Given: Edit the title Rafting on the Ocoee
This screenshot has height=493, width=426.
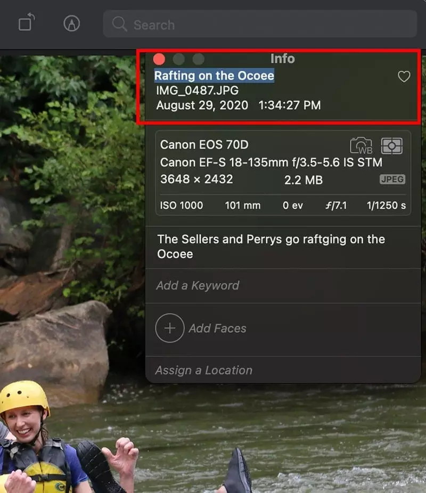Looking at the screenshot, I should coord(214,76).
